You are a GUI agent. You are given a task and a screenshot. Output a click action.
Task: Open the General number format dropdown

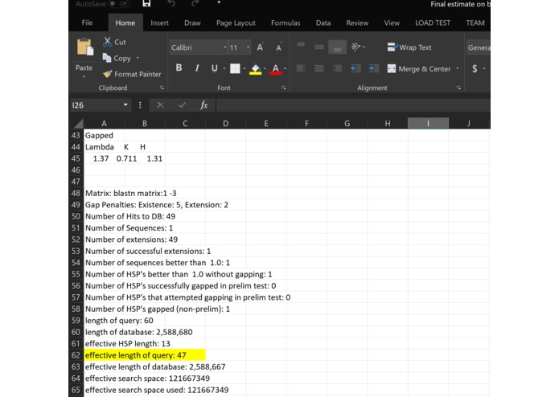479,47
